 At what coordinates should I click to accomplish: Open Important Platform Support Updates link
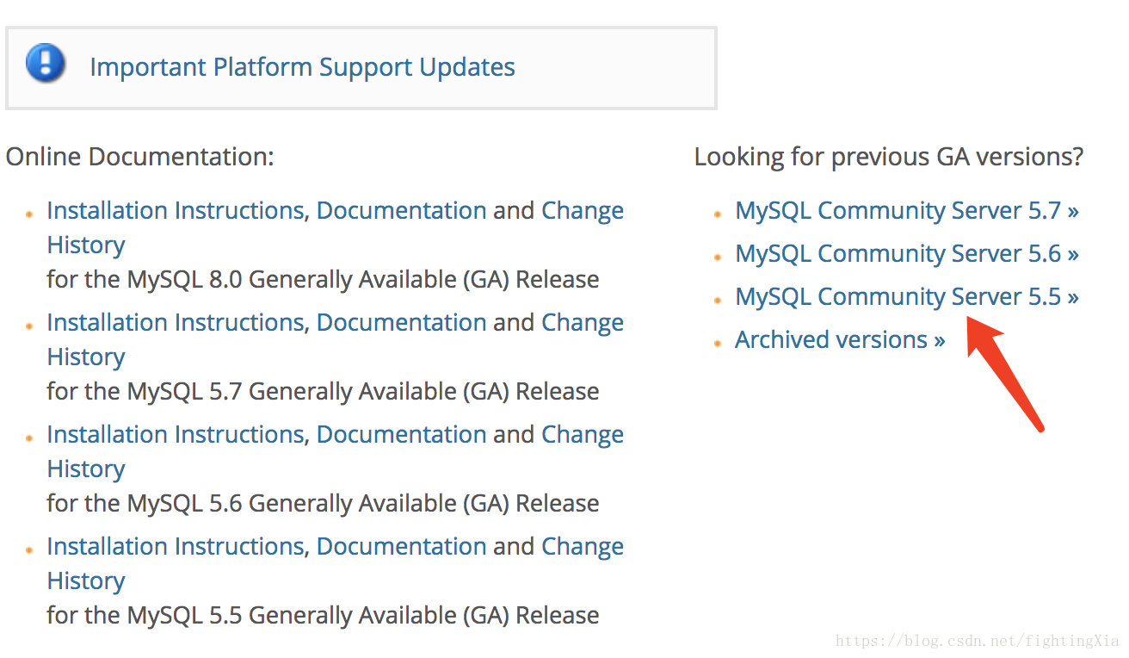(302, 67)
